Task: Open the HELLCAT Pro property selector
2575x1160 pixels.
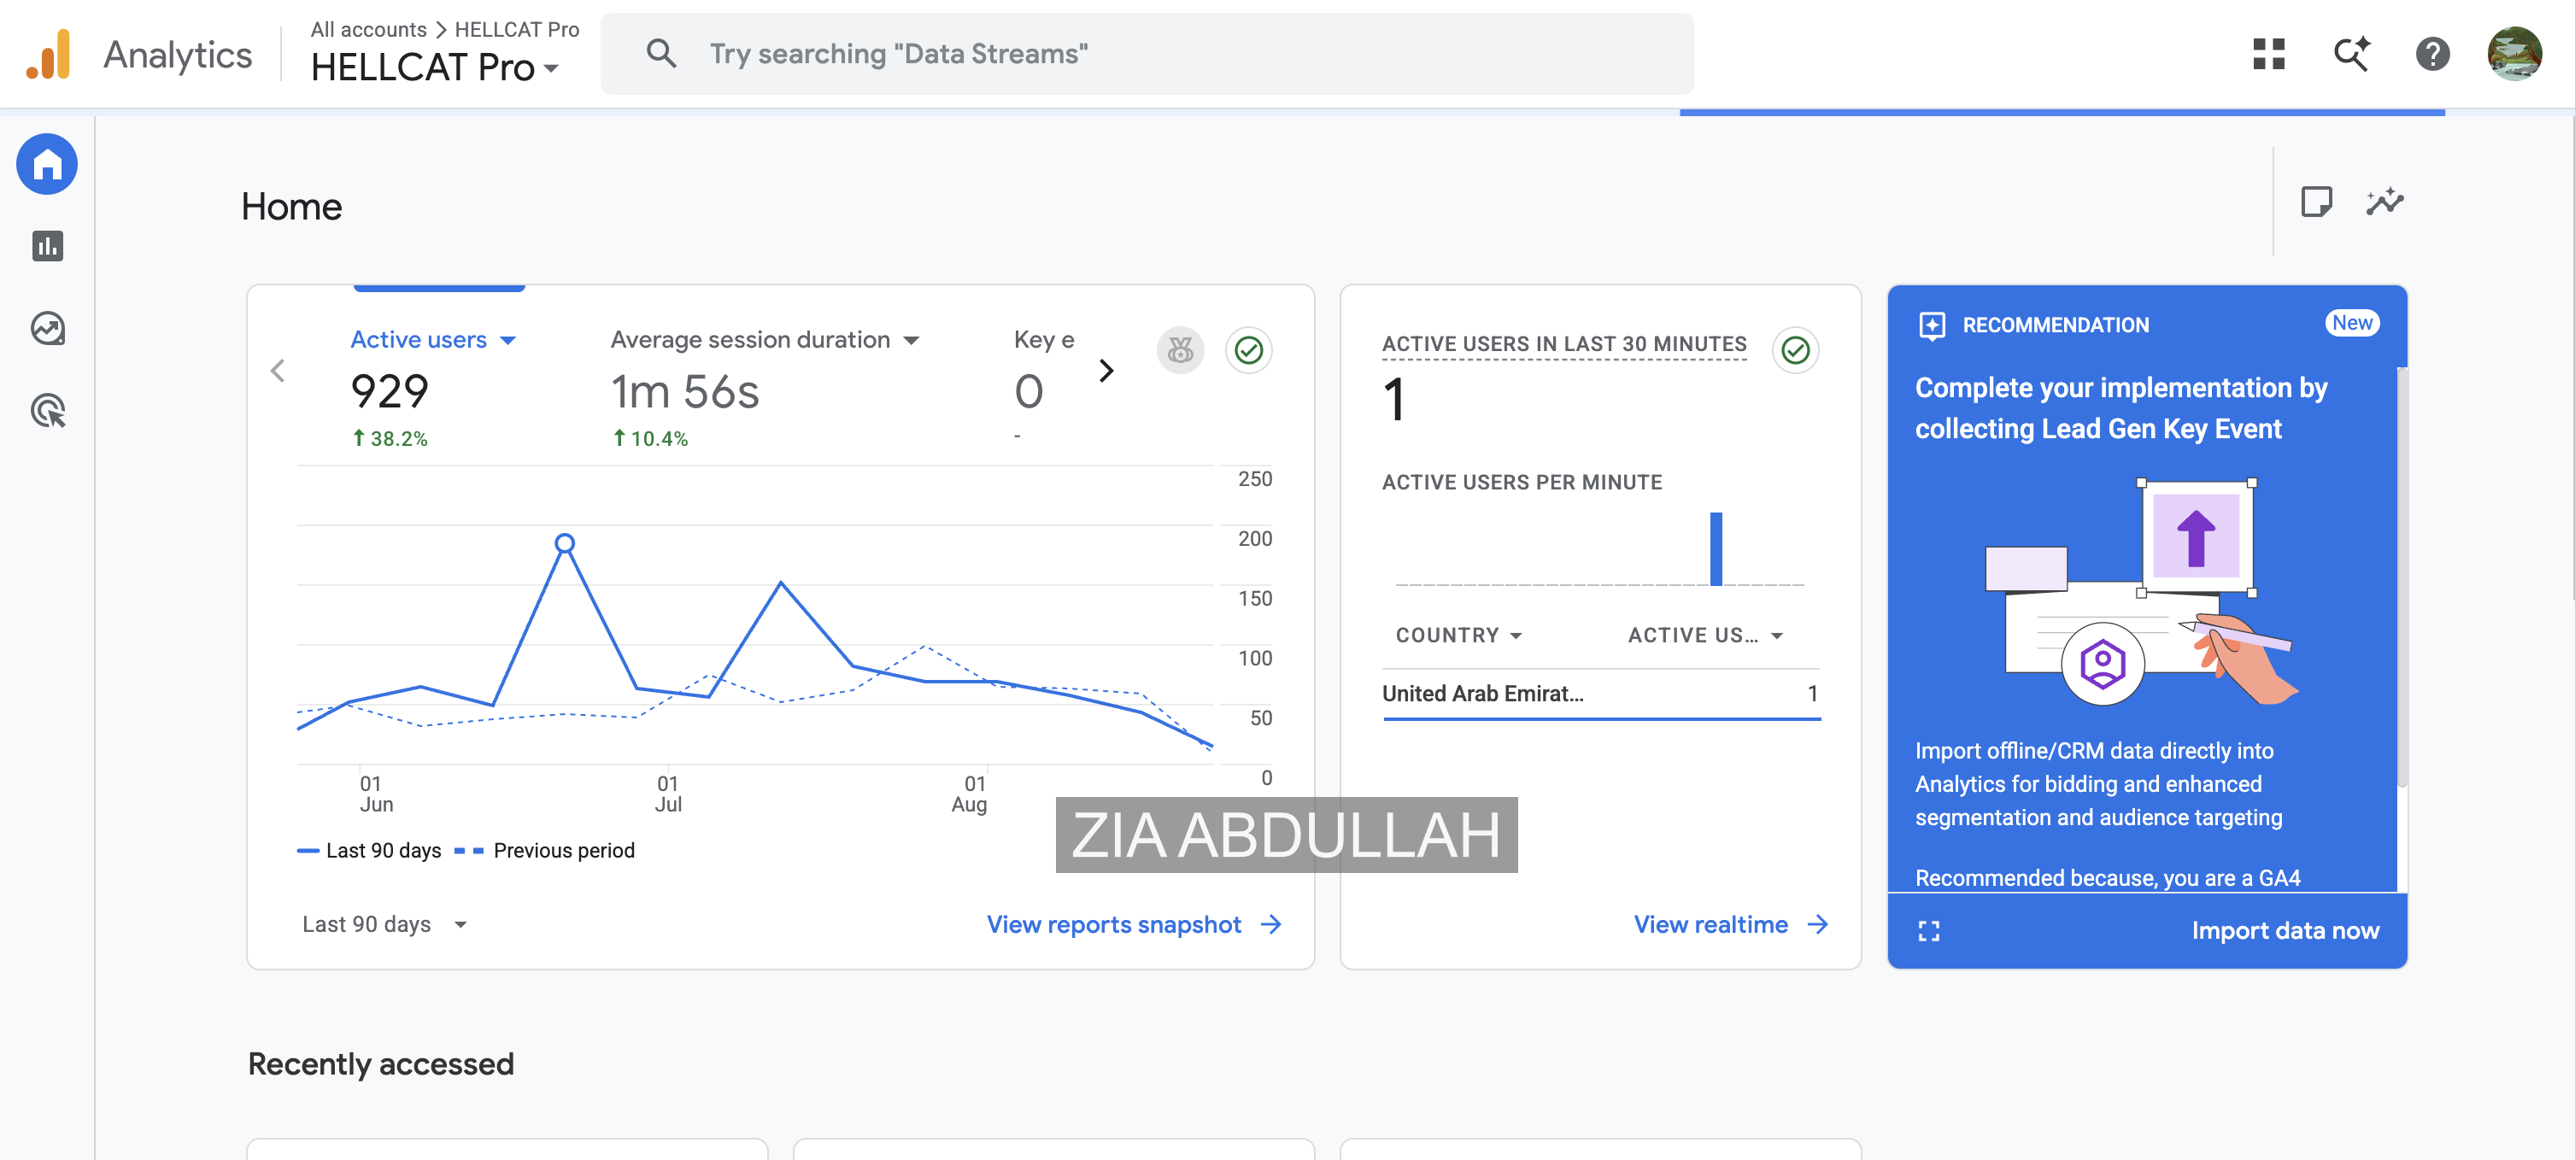Action: tap(435, 68)
